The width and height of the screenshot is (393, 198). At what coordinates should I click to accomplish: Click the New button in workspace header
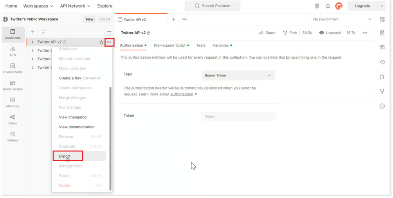90,19
